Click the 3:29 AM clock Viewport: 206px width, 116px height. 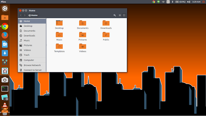pos(196,2)
